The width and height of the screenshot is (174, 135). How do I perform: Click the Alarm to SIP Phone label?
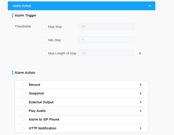coord(44,120)
